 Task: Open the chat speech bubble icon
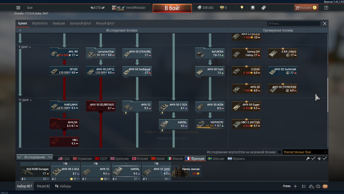click(x=318, y=186)
